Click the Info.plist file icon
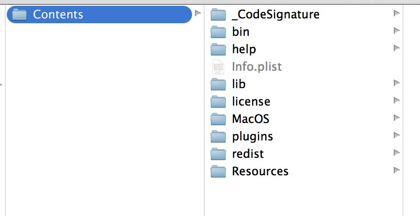 (x=219, y=67)
